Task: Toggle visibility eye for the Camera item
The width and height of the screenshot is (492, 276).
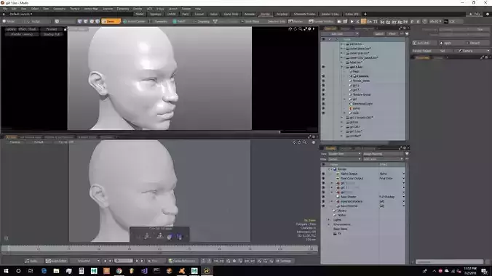Action: click(323, 76)
